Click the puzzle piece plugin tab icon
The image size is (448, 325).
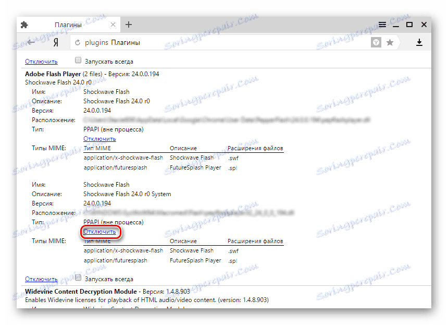point(24,25)
